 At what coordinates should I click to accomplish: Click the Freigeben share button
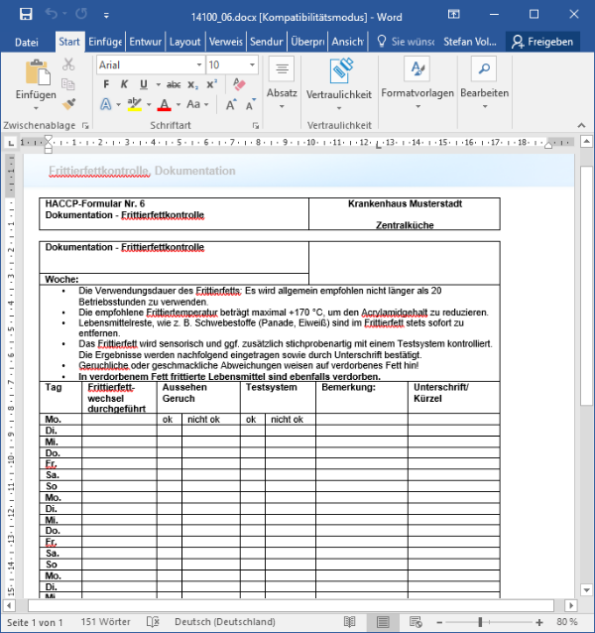[542, 42]
